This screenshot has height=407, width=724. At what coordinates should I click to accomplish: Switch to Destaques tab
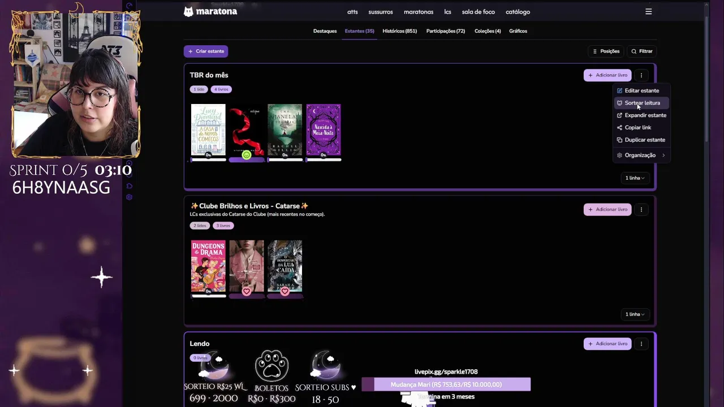coord(325,31)
